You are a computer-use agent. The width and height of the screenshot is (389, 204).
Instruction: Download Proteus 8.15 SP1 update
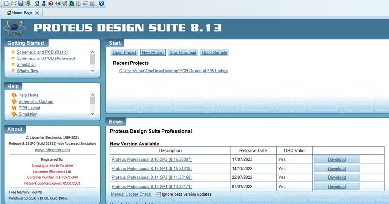(337, 169)
